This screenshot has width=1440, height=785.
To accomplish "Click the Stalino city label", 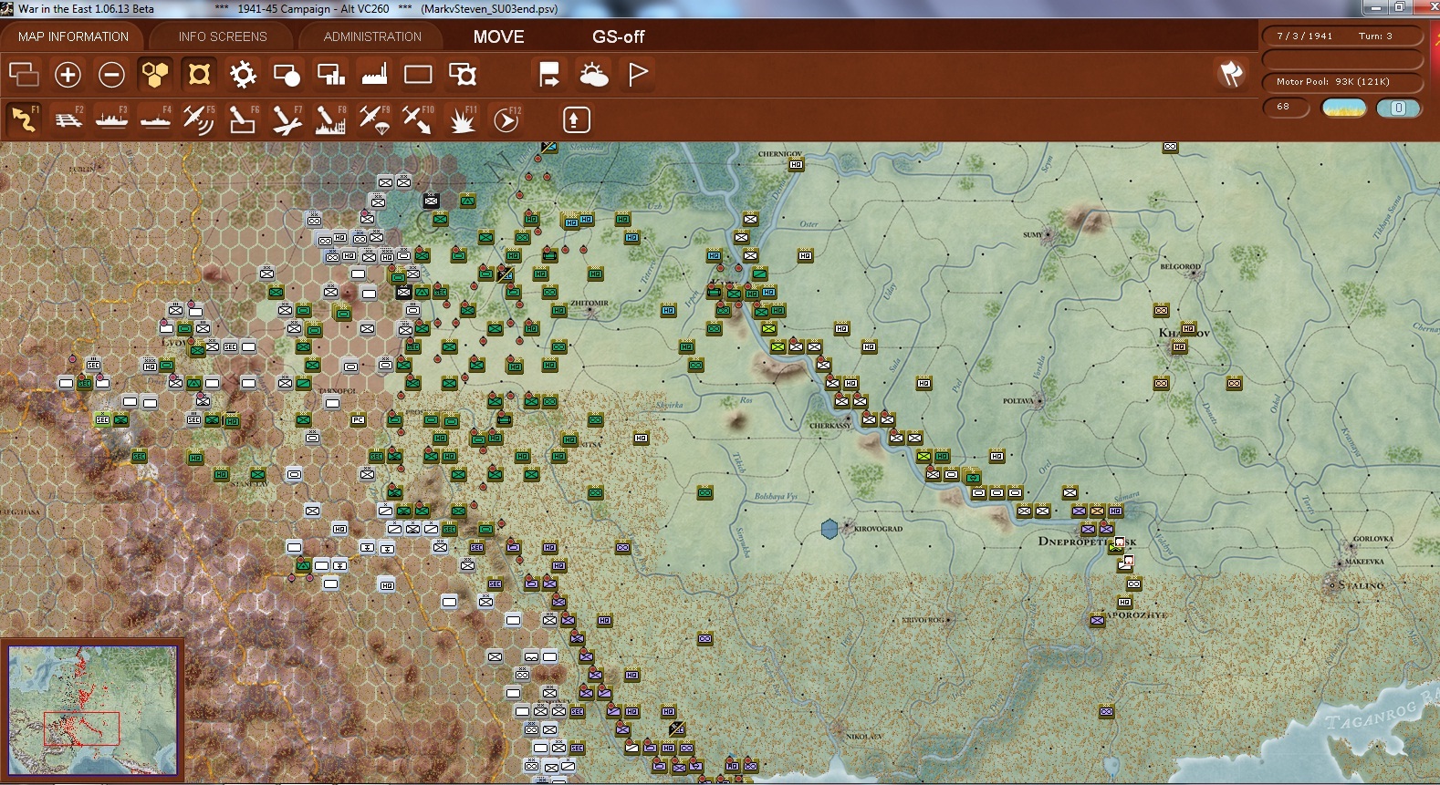I will (1361, 585).
